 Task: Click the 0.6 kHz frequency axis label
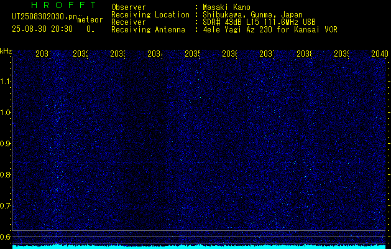(6, 237)
